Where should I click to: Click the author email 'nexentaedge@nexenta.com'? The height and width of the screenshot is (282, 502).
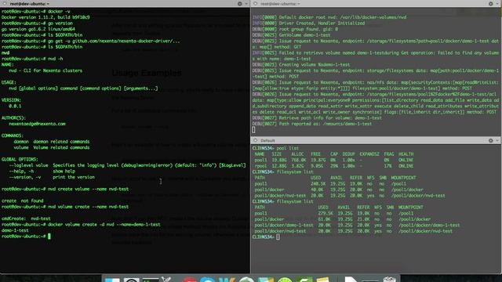[37, 124]
